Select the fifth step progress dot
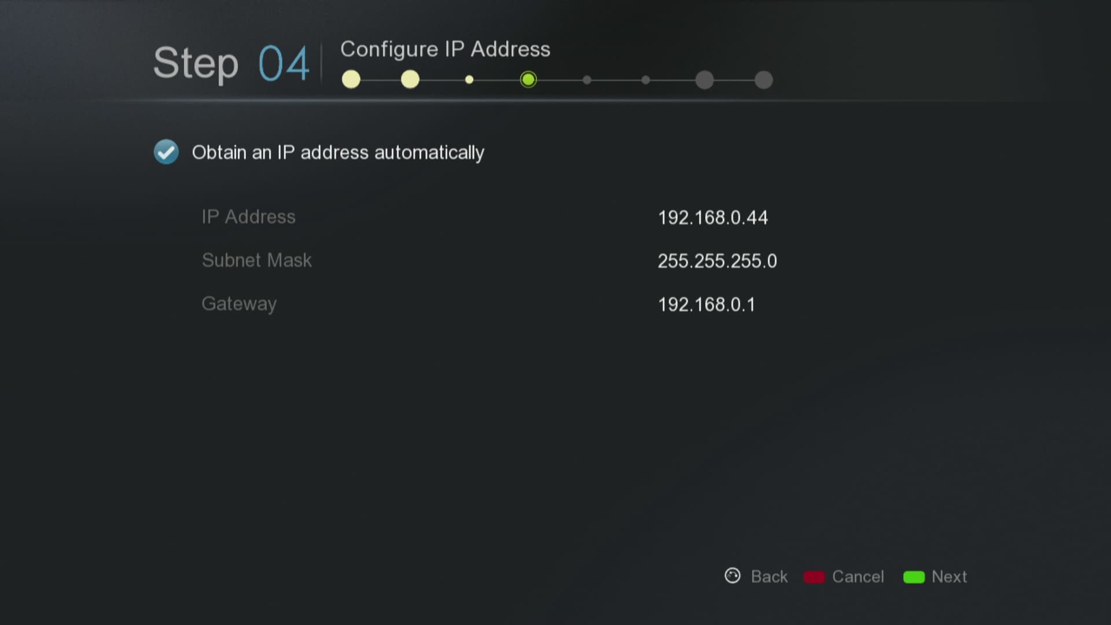This screenshot has width=1111, height=625. [x=587, y=80]
